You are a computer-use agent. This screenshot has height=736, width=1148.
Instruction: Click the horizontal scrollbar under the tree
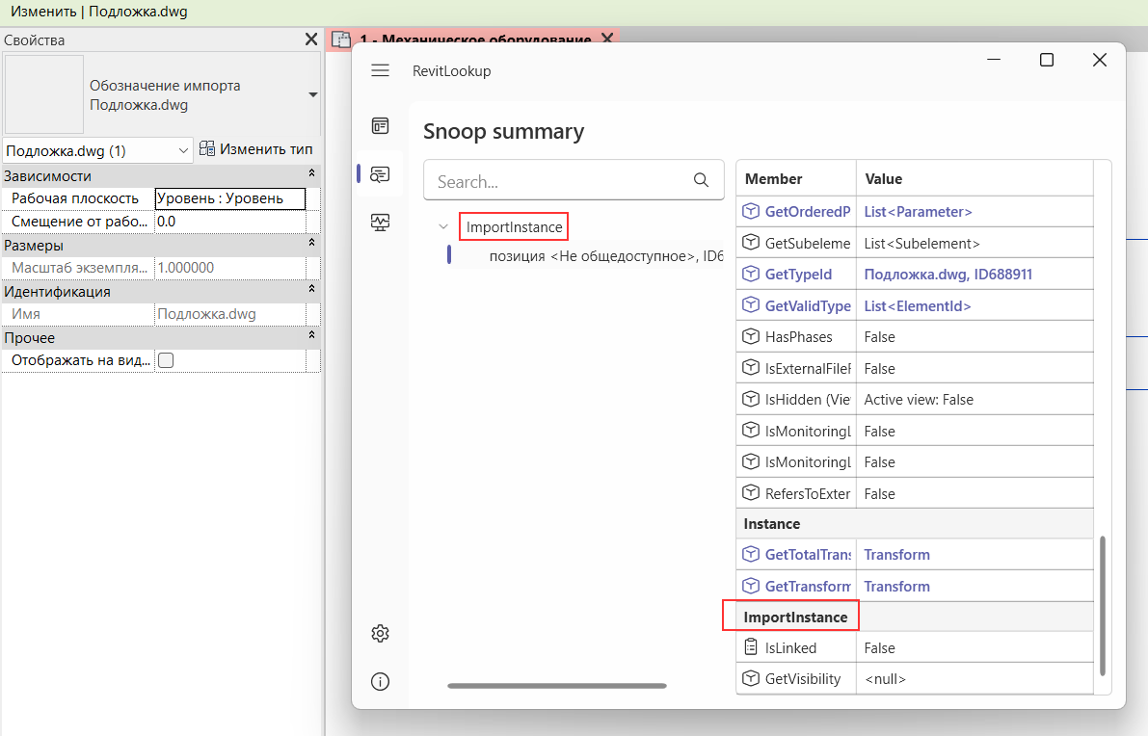pyautogui.click(x=557, y=686)
